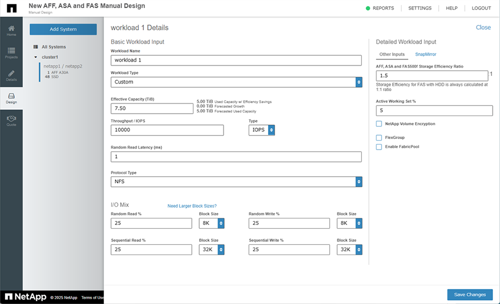Open HELP in top menu
This screenshot has height=304, width=500.
(x=451, y=8)
